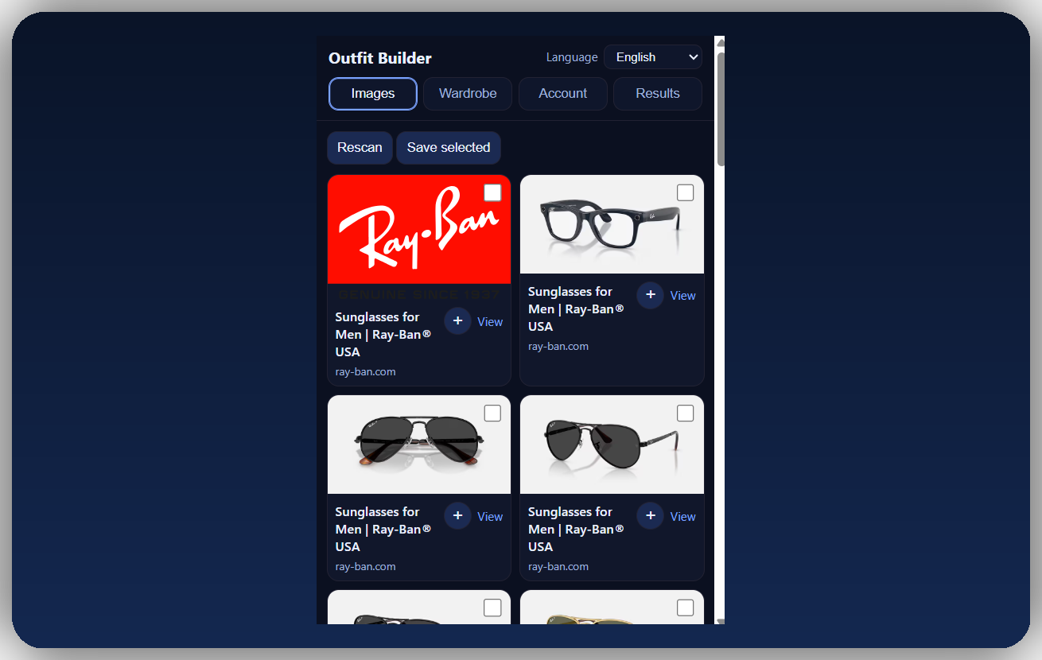This screenshot has height=660, width=1042.
Task: Tick checkbox on cut-off gold-frame sunglasses card
Action: [x=685, y=608]
